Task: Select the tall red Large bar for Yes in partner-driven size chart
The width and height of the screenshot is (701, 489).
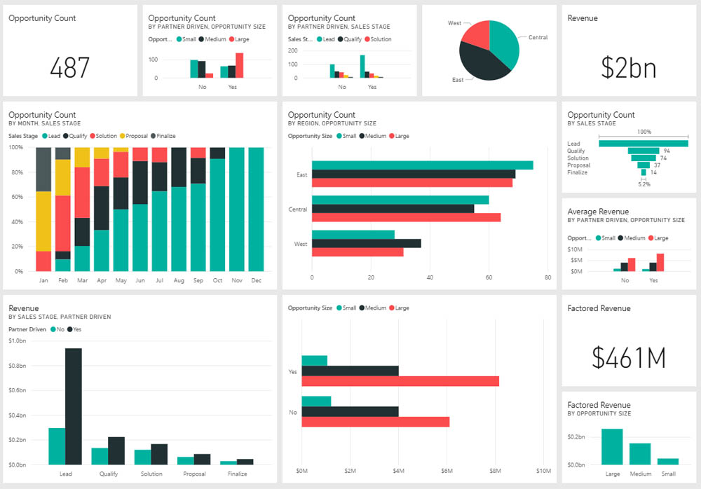Action: click(x=240, y=65)
